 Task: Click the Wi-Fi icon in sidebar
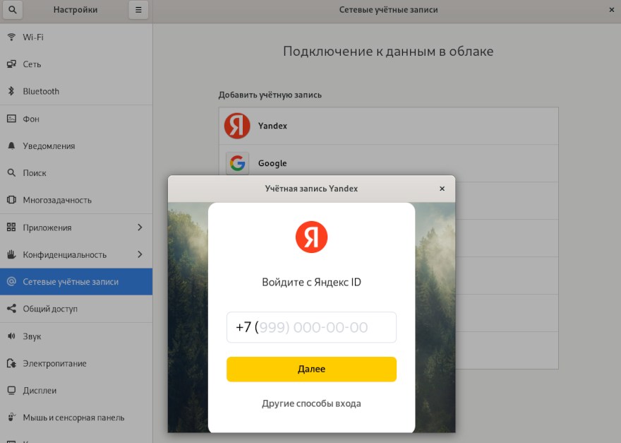point(11,37)
